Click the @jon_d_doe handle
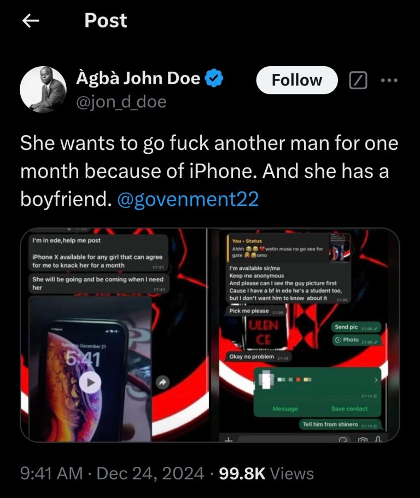The image size is (420, 498). pos(121,102)
